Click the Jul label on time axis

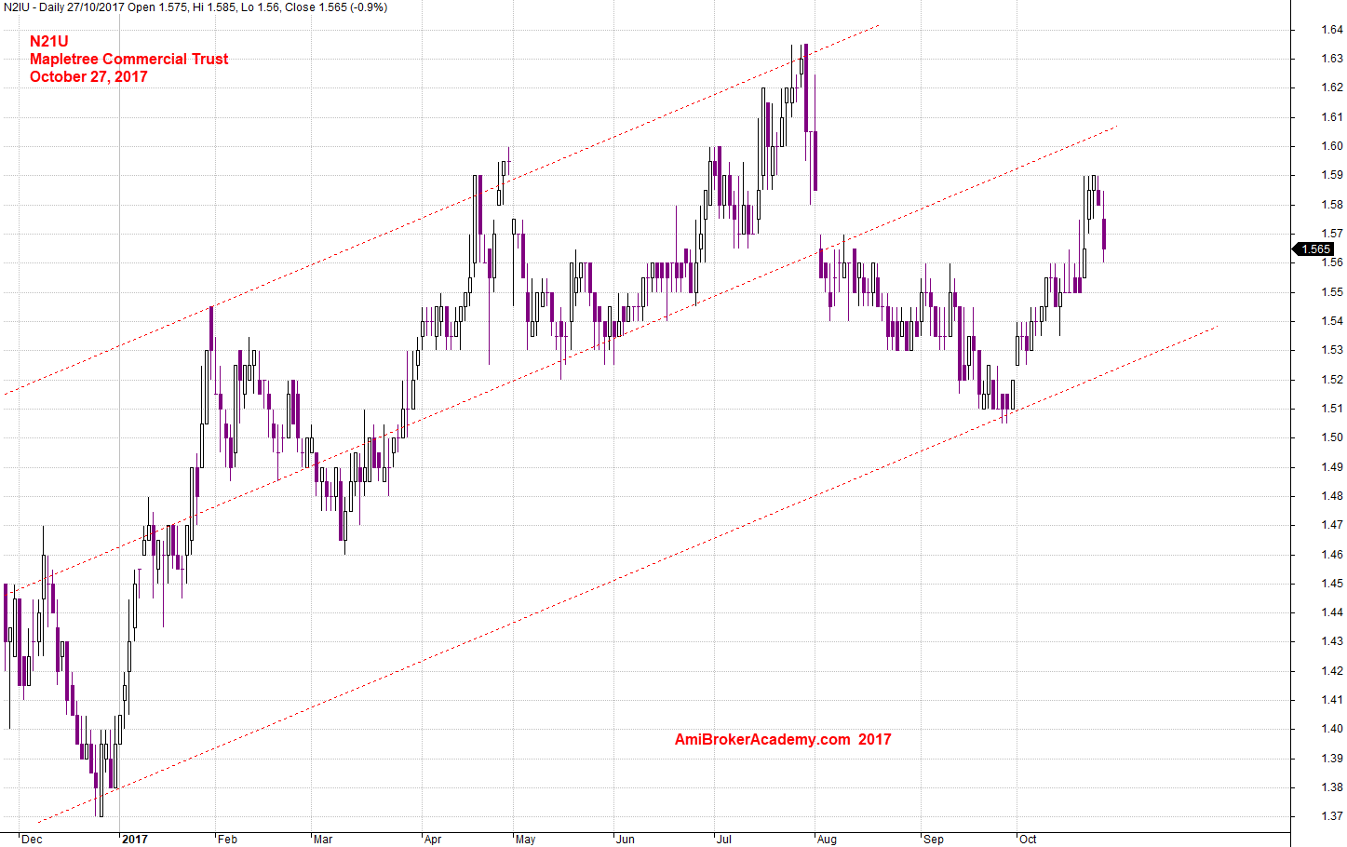724,840
